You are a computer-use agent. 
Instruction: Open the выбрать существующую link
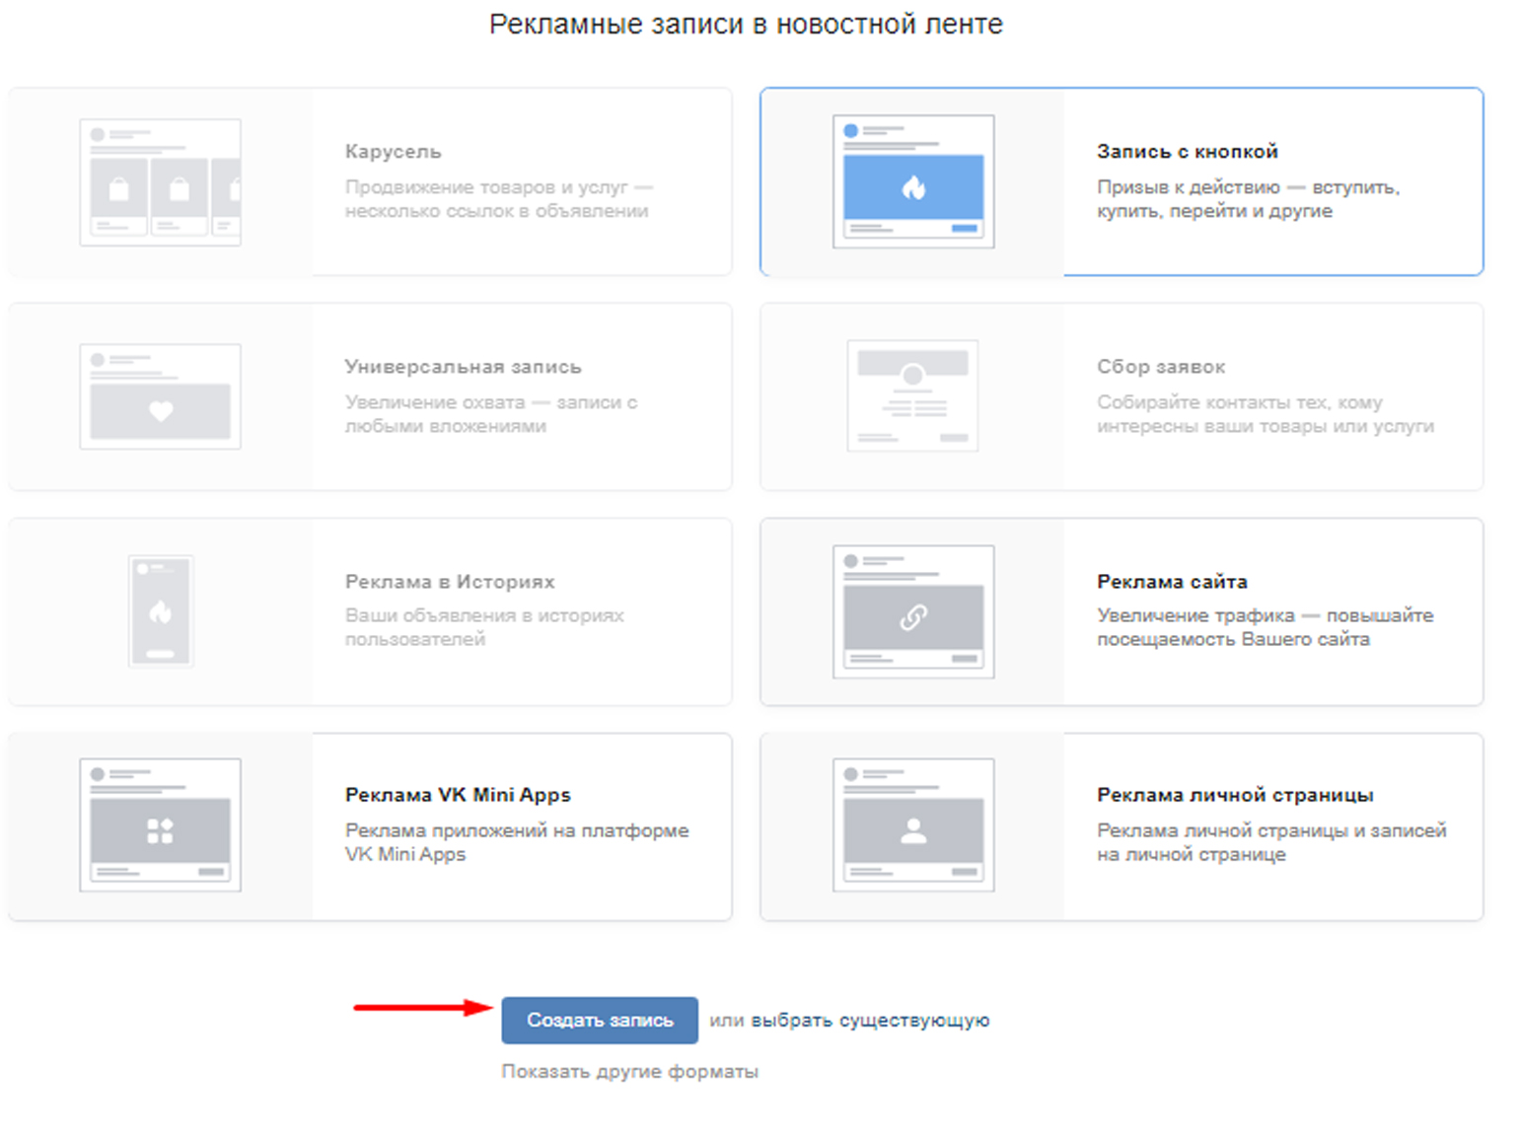(x=870, y=1021)
